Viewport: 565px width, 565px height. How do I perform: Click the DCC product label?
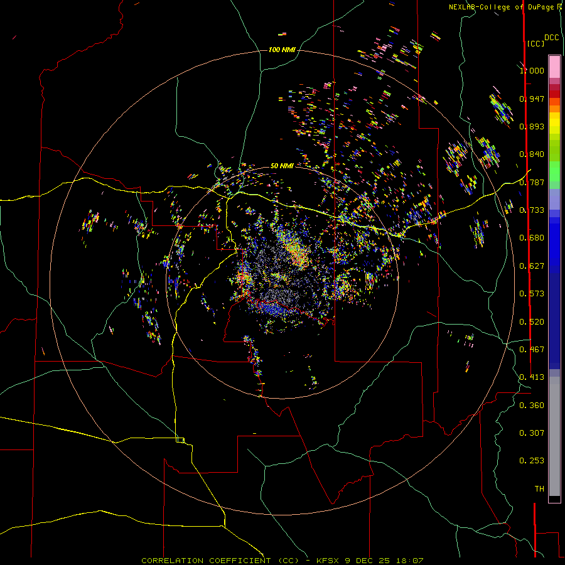pos(552,38)
